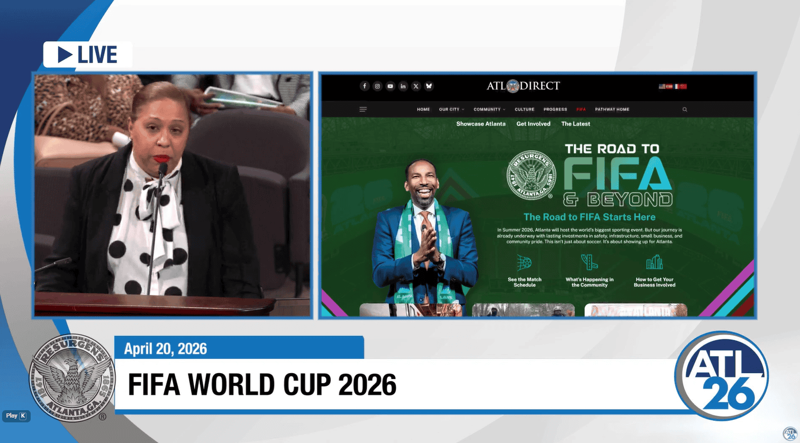Open the Culture menu item
This screenshot has height=443, width=800.
pyautogui.click(x=524, y=110)
